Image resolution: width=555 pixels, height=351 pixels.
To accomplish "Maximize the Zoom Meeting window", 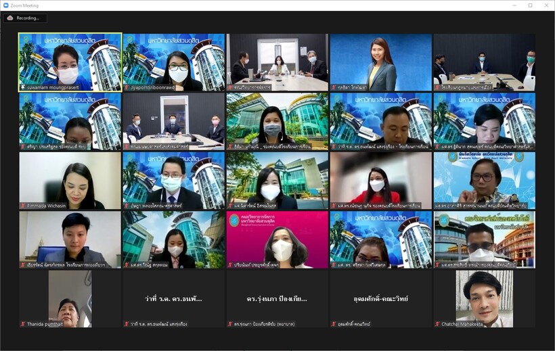I will (x=530, y=5).
